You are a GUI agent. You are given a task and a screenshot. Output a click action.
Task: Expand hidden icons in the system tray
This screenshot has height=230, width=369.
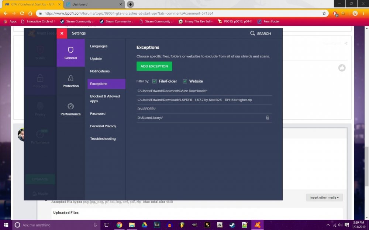click(328, 225)
